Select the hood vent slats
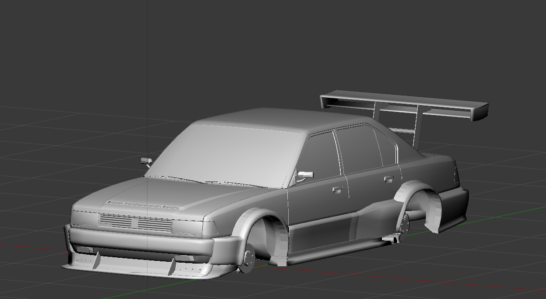The image size is (546, 299). [x=143, y=205]
